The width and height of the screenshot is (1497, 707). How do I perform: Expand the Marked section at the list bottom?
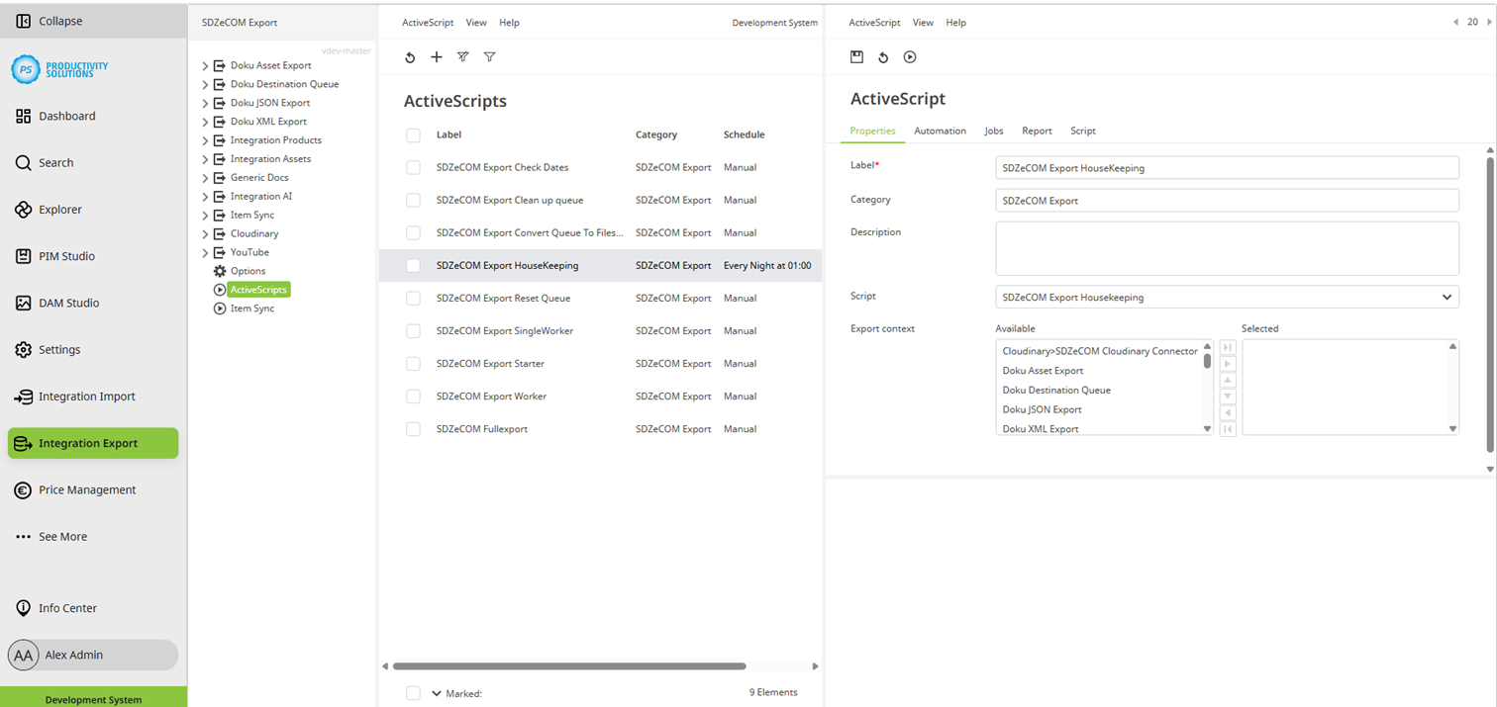[439, 693]
